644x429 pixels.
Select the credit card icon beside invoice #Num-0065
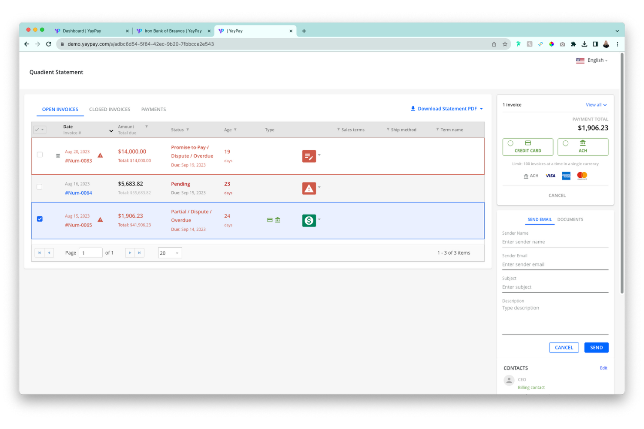(269, 220)
